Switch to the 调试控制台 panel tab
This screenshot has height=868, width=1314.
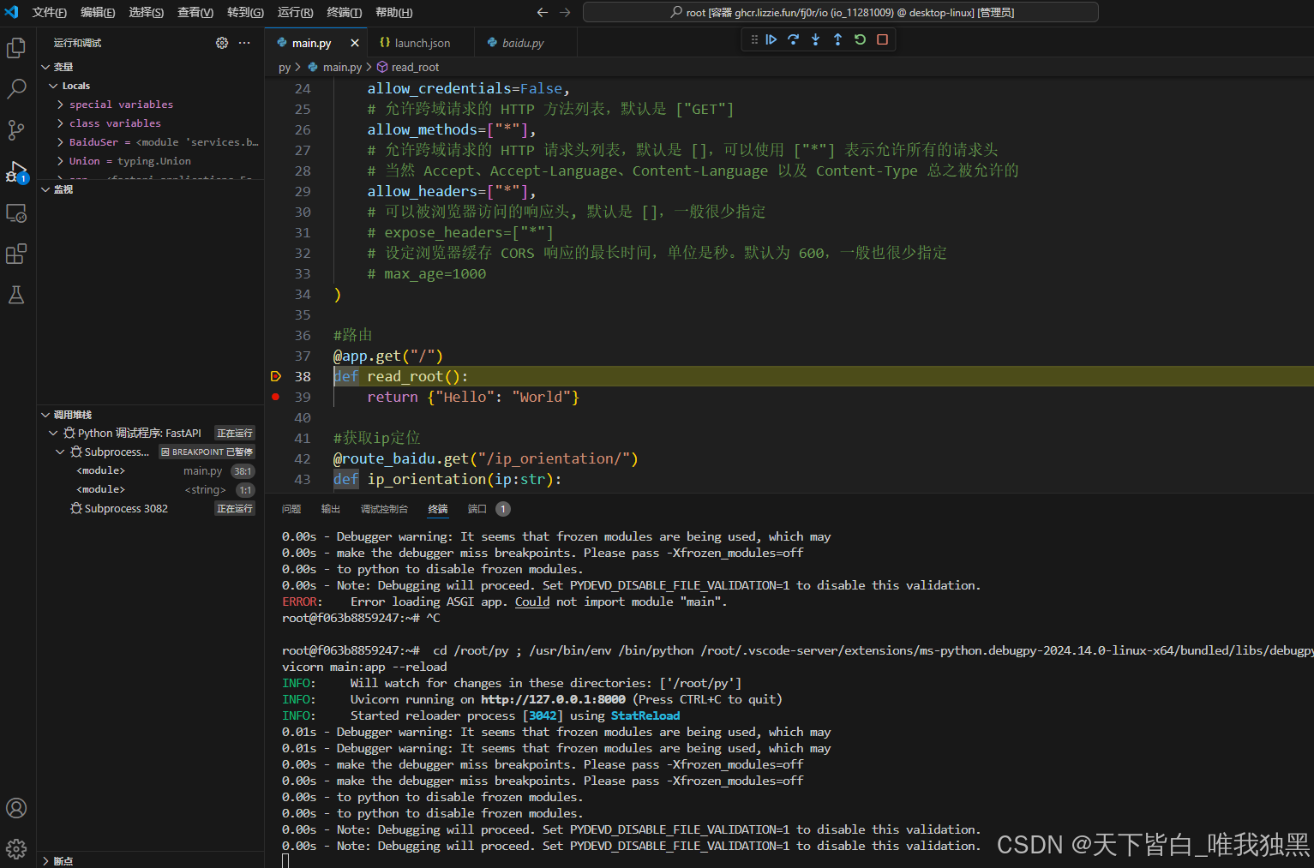coord(383,508)
